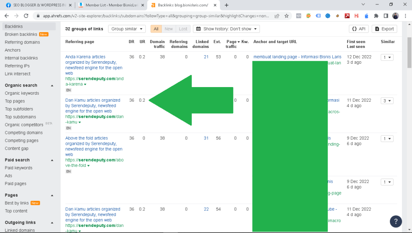The image size is (412, 233).
Task: Open the blue gear-shaped extension
Action: (328, 16)
